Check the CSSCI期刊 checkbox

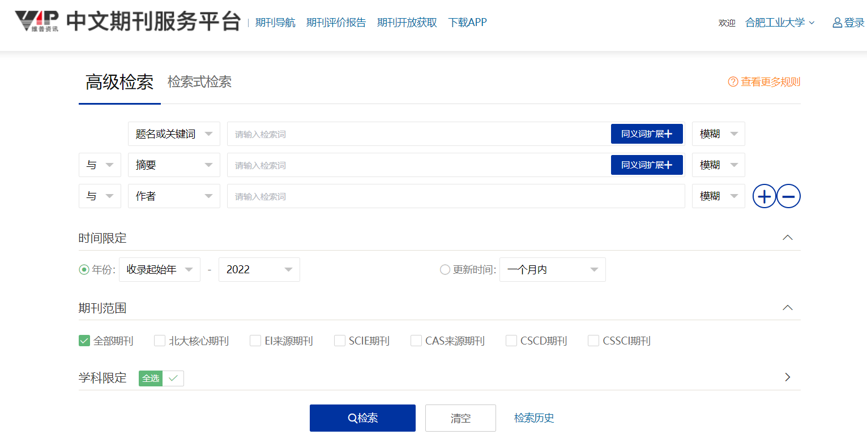[593, 341]
